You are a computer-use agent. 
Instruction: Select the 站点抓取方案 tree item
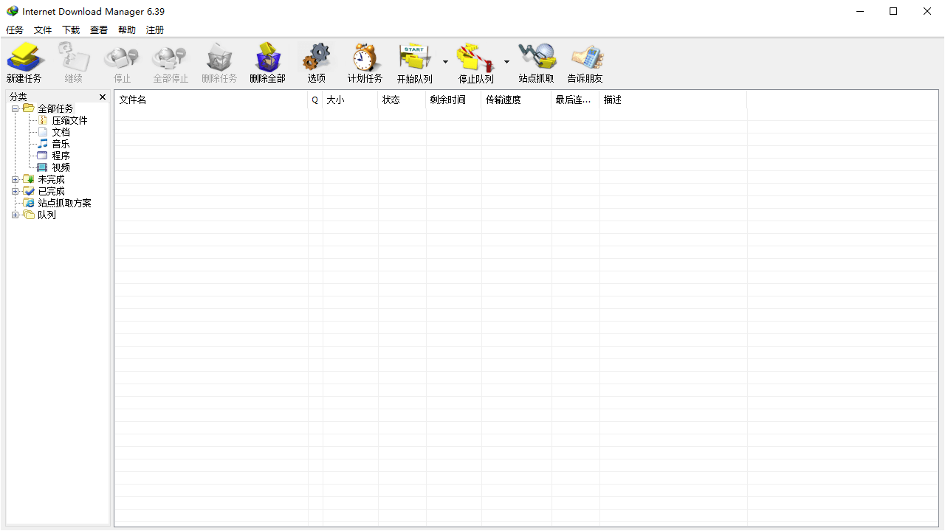(64, 203)
